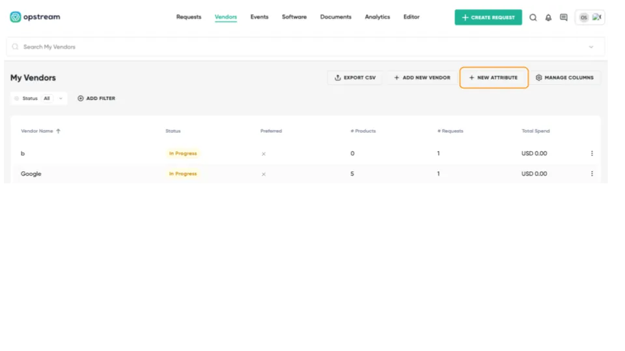The image size is (625, 351).
Task: Open Manage Columns
Action: coord(565,77)
